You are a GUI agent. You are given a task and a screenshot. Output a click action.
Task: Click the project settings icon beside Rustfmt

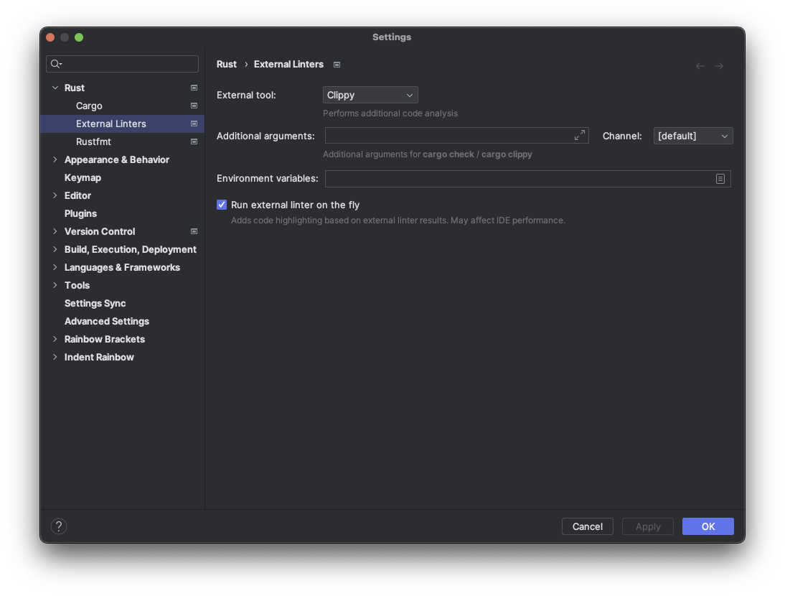pos(194,141)
